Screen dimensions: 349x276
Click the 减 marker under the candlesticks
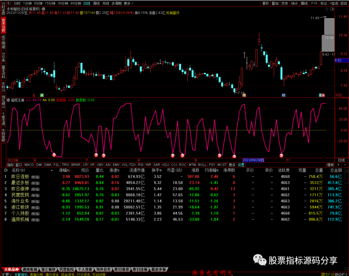[42, 95]
